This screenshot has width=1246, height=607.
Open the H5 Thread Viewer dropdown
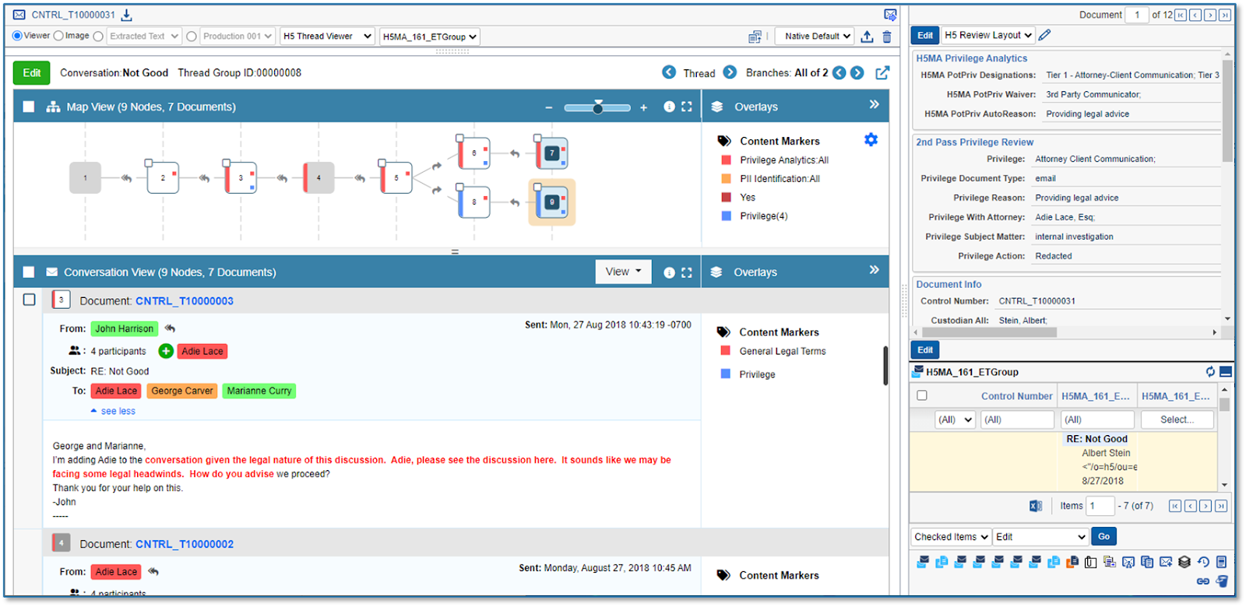327,36
